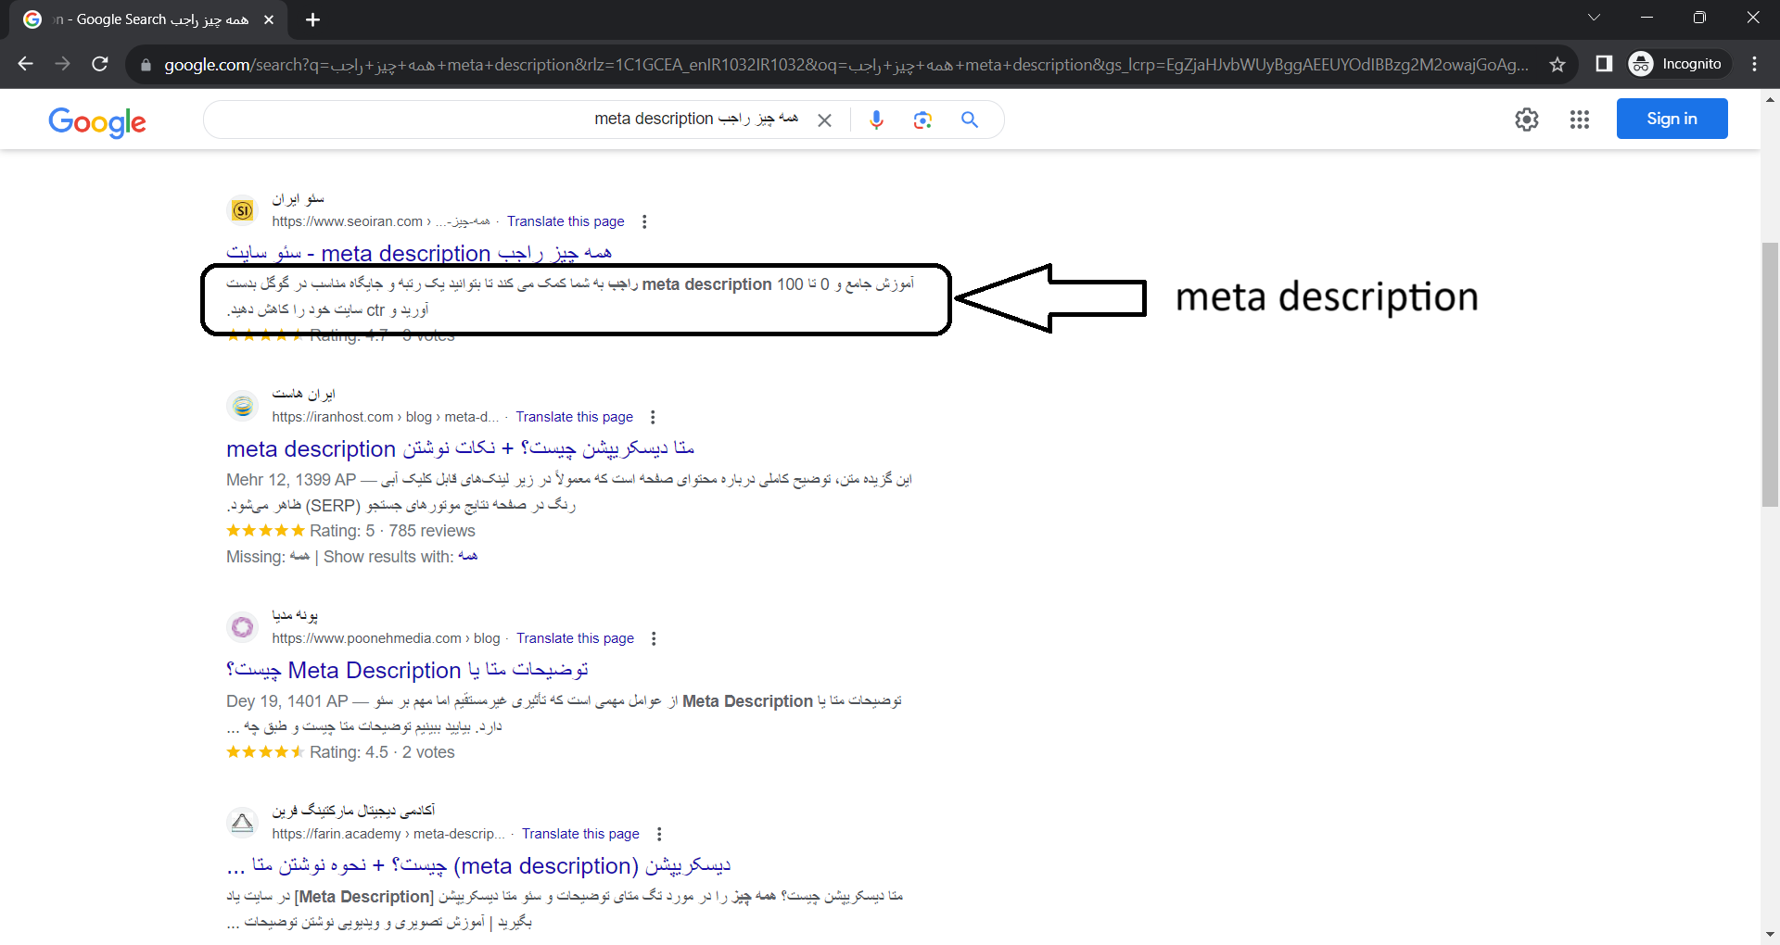Open Google quick settings gear

pos(1527,120)
